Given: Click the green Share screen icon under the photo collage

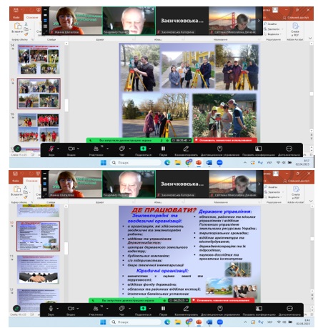Looking at the screenshot, I should [143, 149].
